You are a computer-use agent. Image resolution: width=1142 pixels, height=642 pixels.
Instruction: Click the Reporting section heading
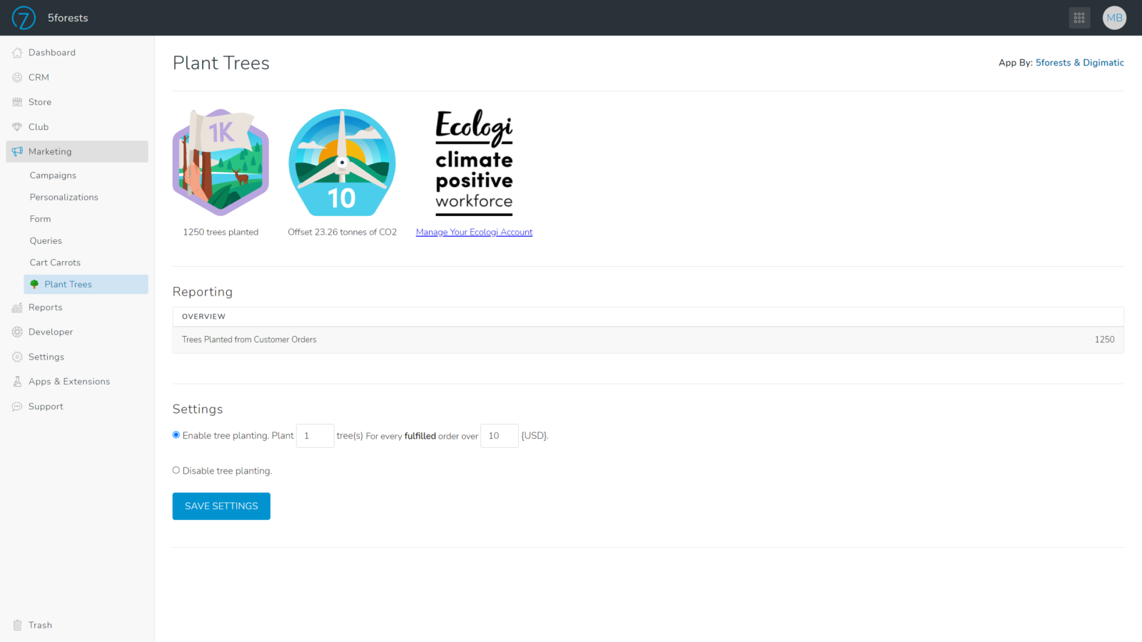pyautogui.click(x=203, y=292)
